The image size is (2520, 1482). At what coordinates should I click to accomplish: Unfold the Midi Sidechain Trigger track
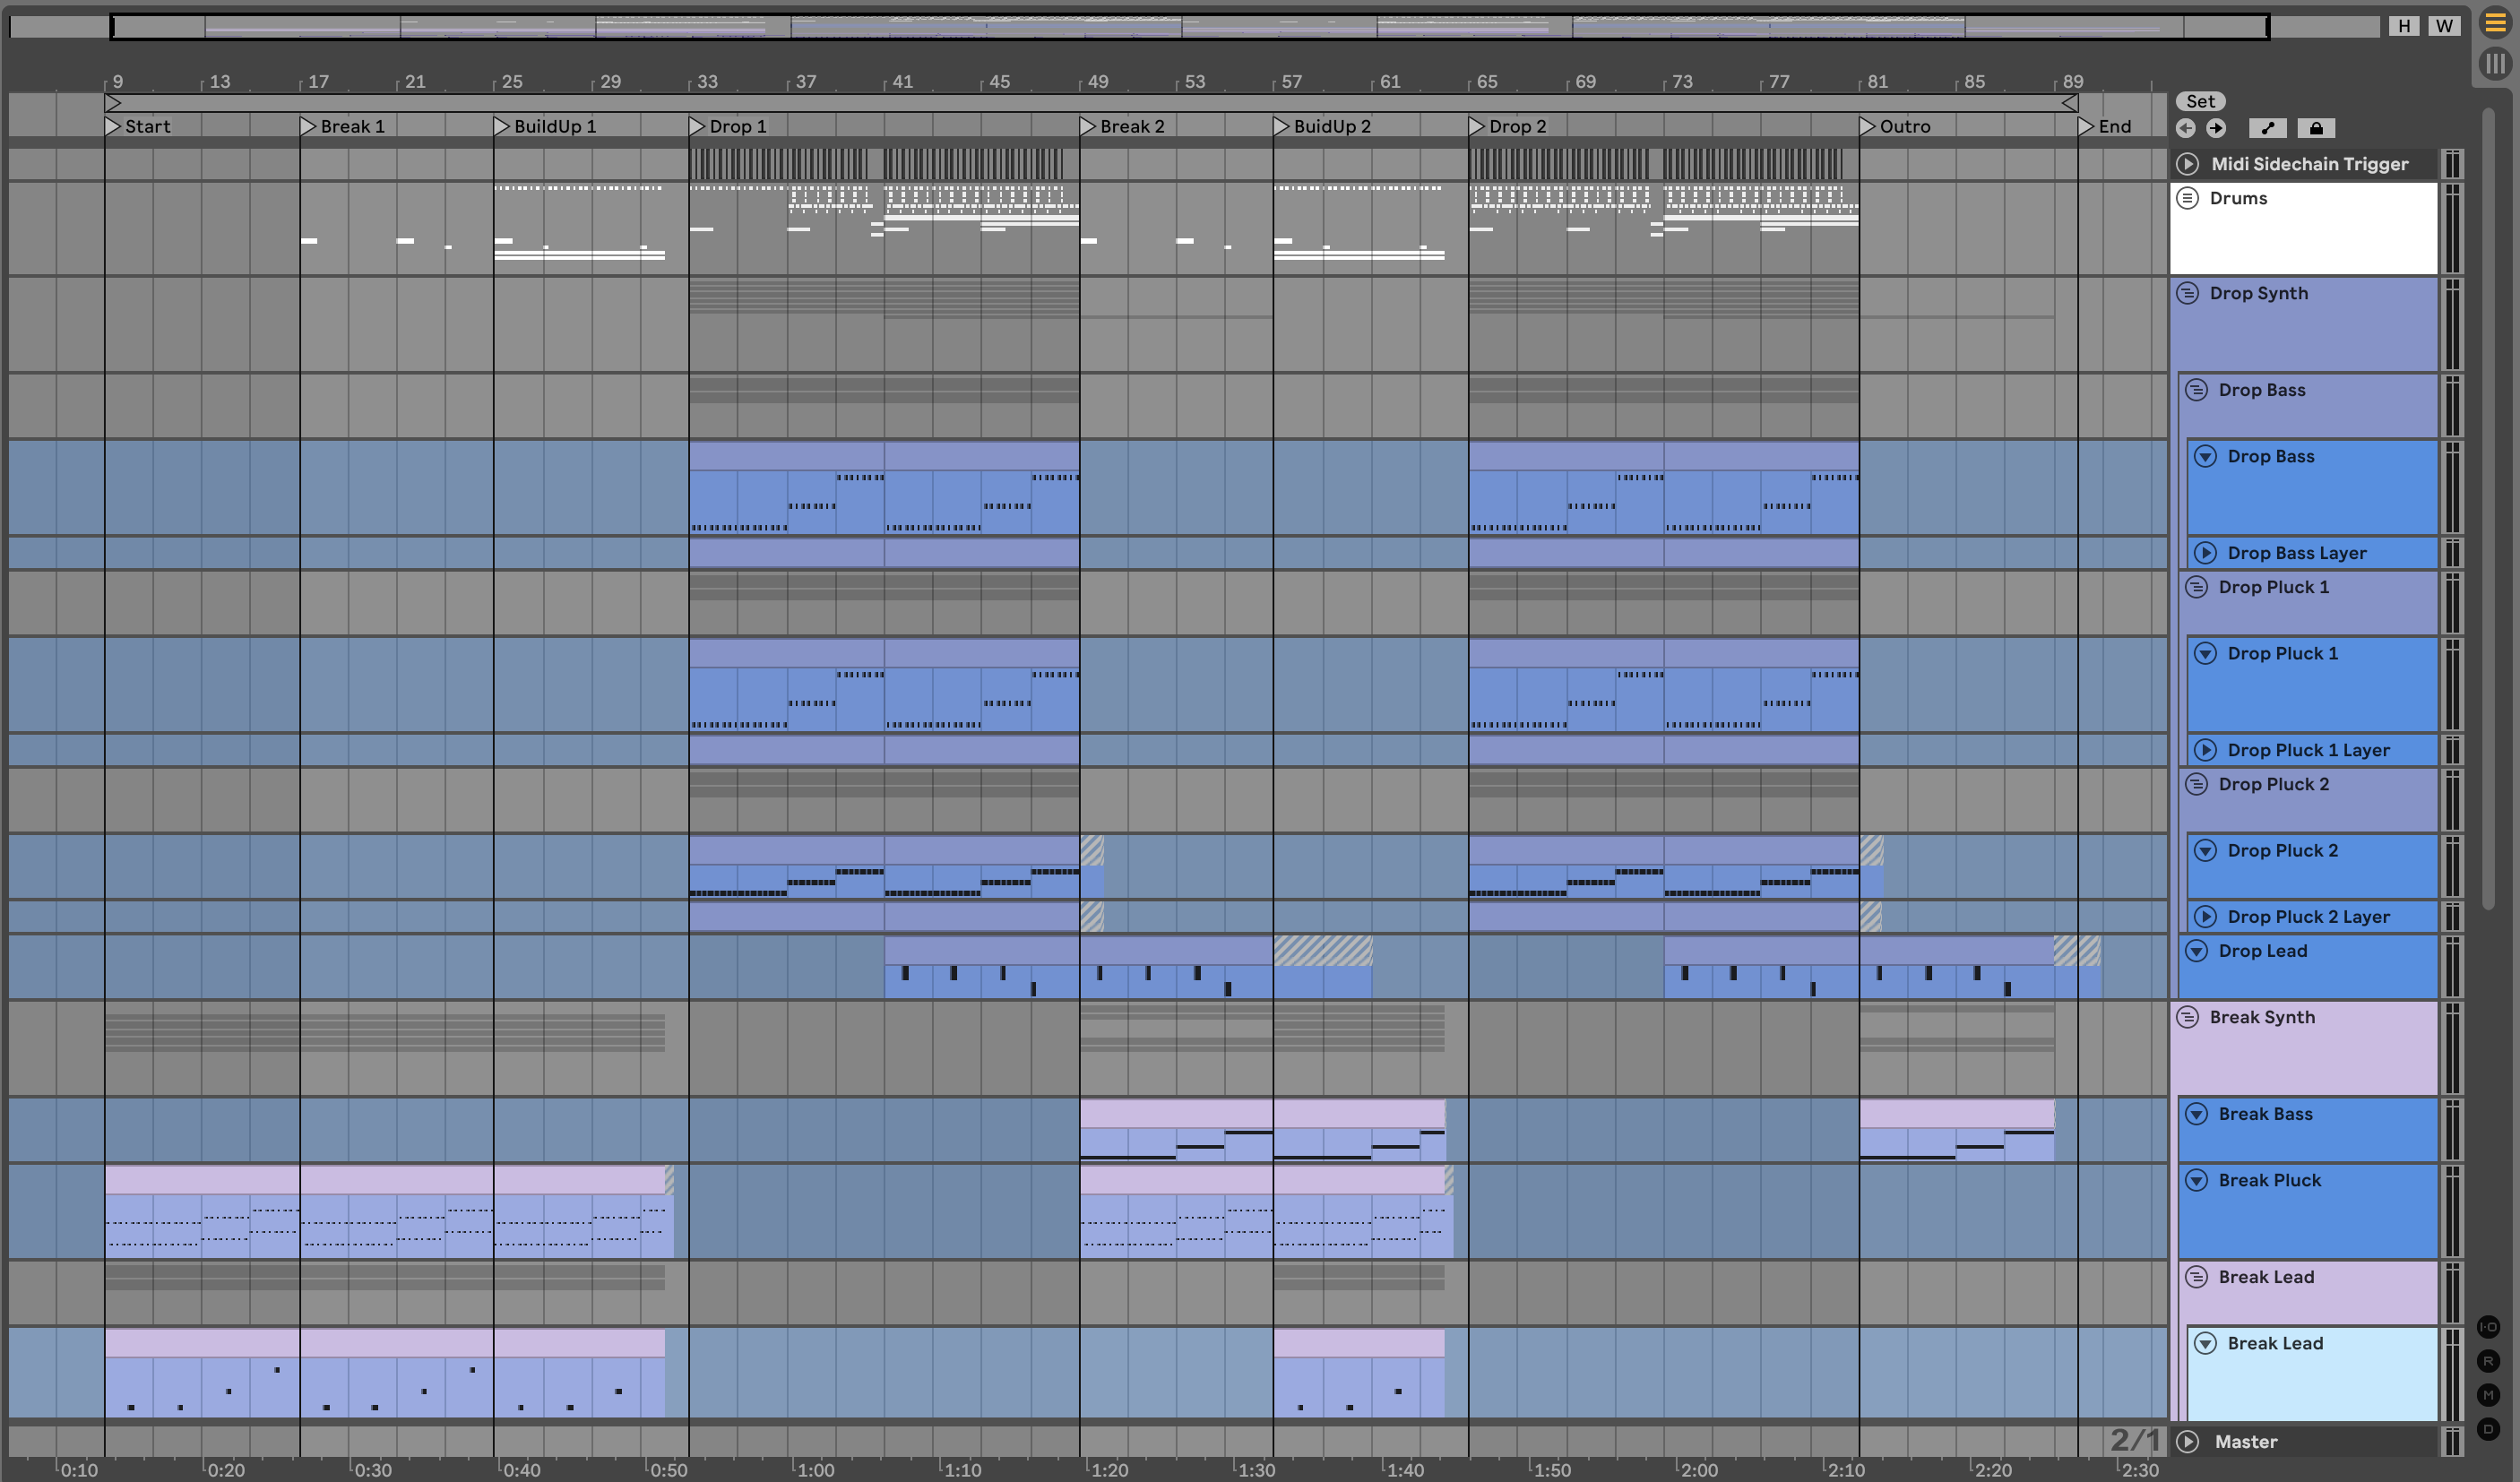(2188, 164)
